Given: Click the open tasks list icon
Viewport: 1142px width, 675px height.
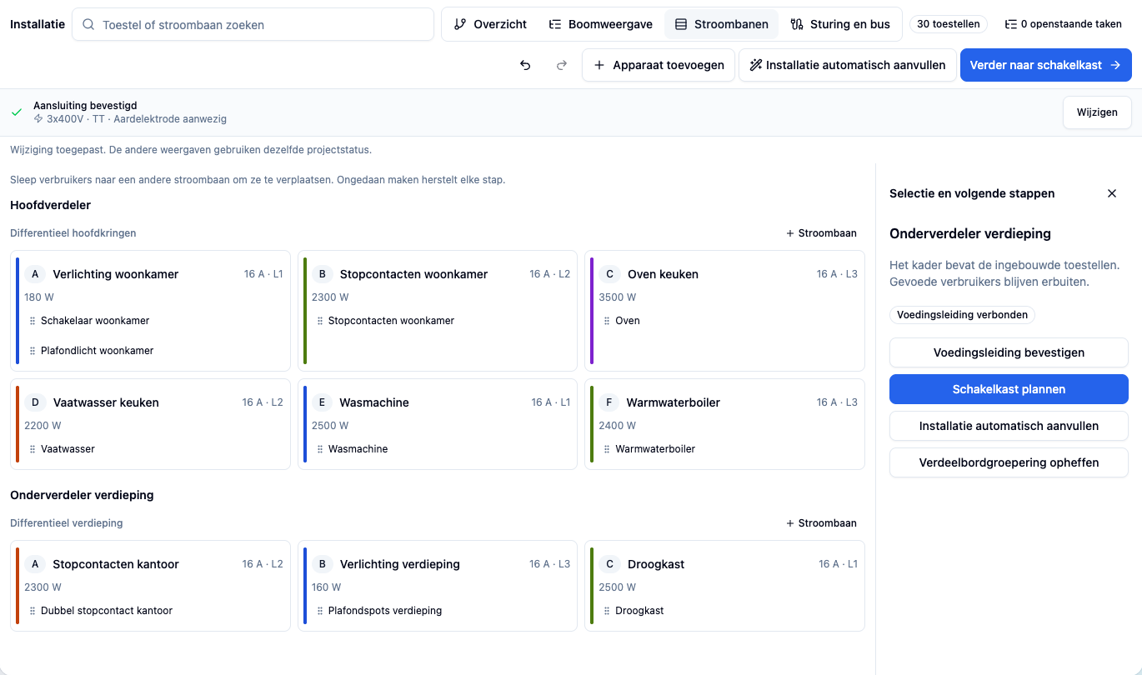Looking at the screenshot, I should (x=1010, y=24).
